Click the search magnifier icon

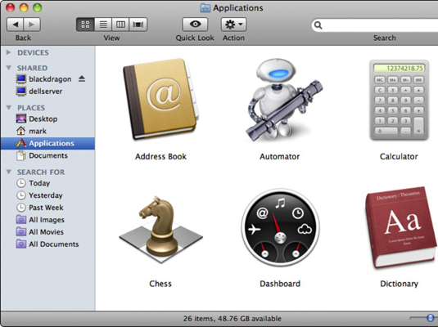(318, 25)
